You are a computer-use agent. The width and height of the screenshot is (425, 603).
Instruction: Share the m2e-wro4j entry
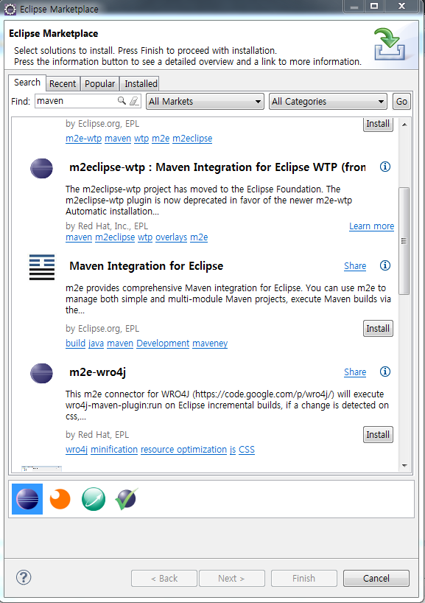pyautogui.click(x=355, y=372)
